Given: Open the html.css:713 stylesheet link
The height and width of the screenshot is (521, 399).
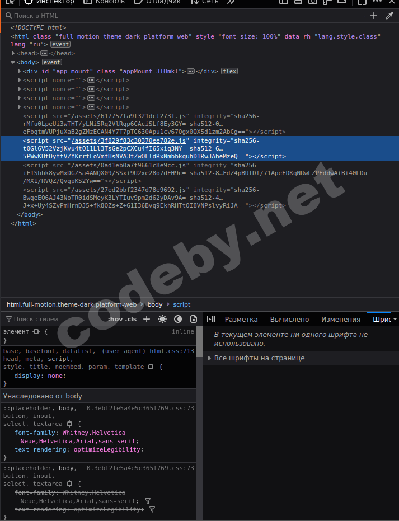Looking at the screenshot, I should click(x=171, y=351).
